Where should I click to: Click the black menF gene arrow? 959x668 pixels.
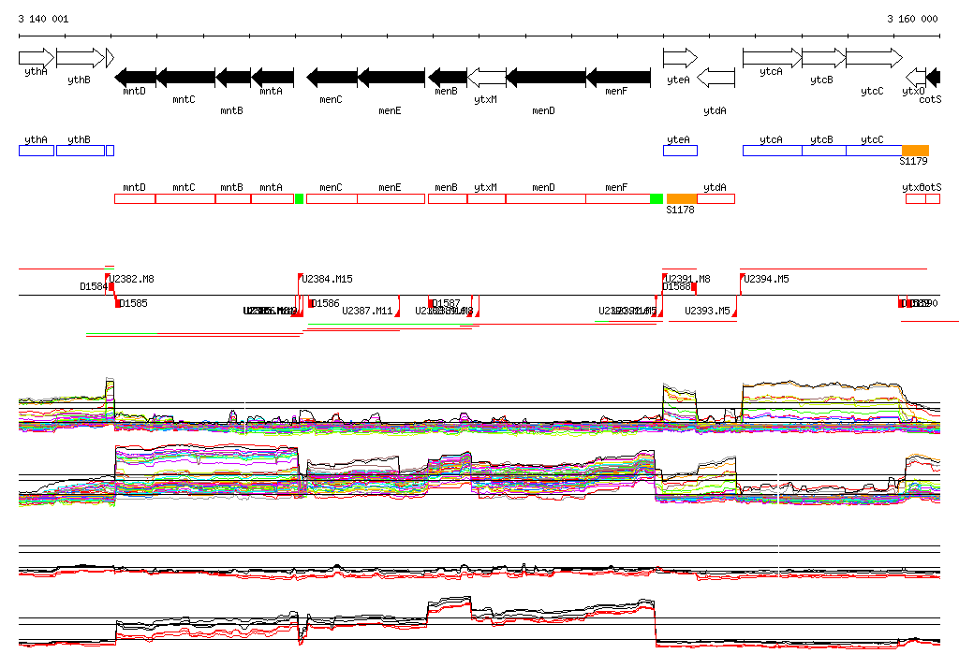tap(618, 78)
